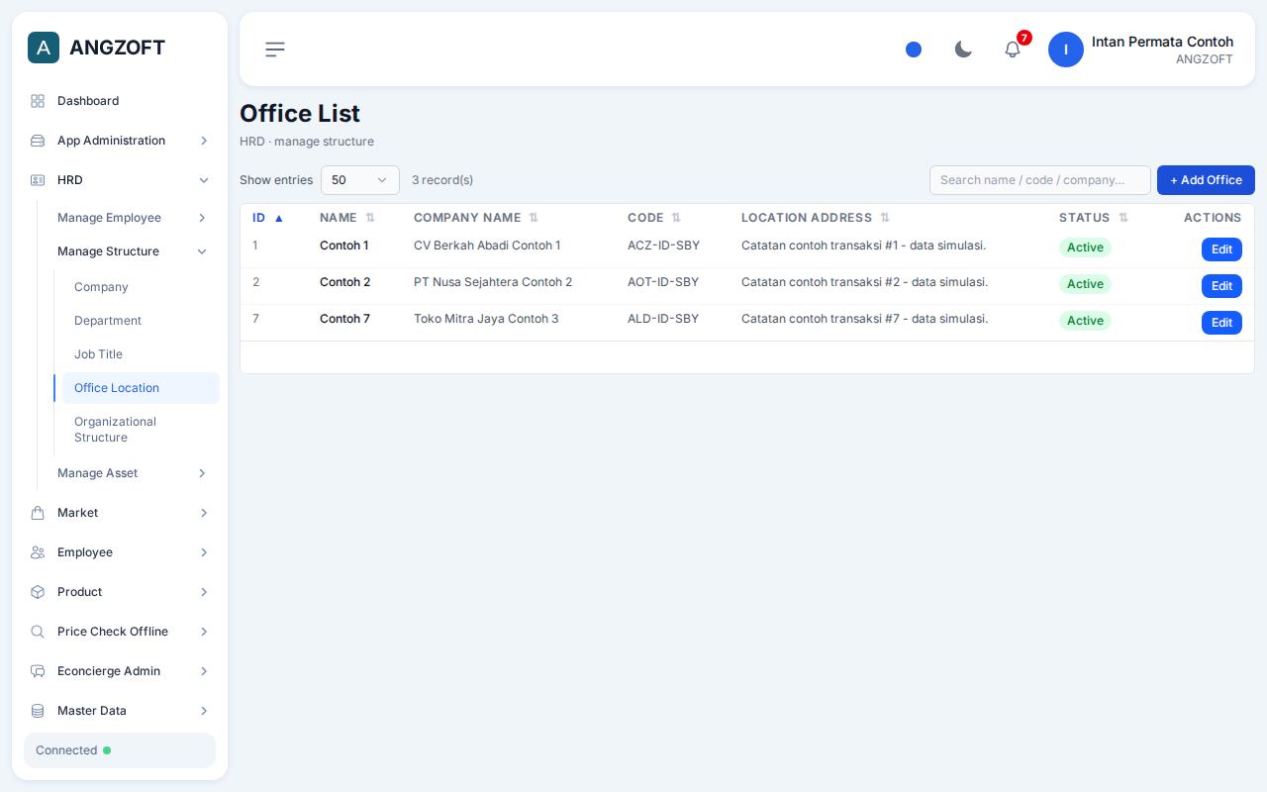Click the App Administration icon

[38, 141]
